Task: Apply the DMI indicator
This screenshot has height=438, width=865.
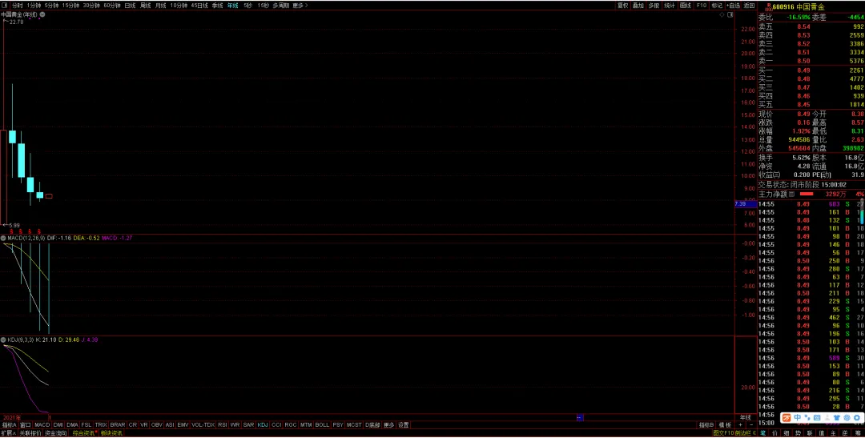Action: (x=58, y=425)
